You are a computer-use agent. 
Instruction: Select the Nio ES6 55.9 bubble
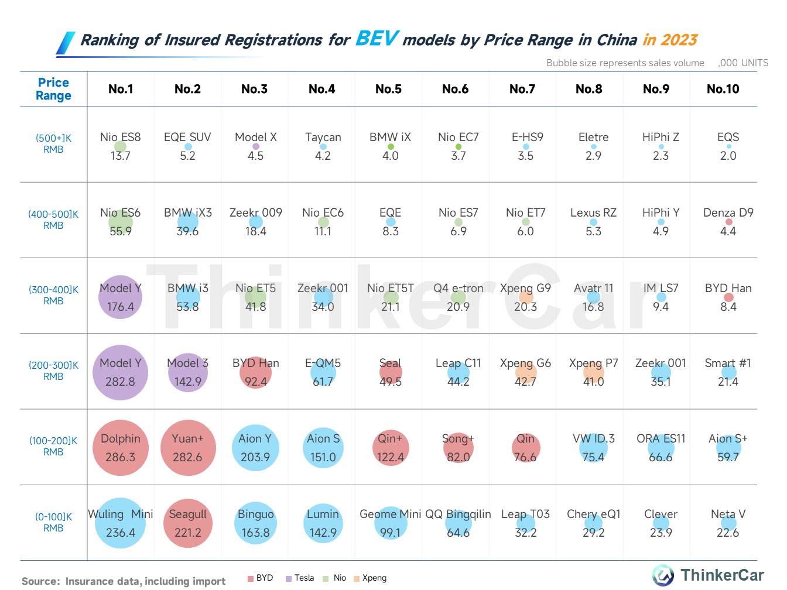click(120, 222)
